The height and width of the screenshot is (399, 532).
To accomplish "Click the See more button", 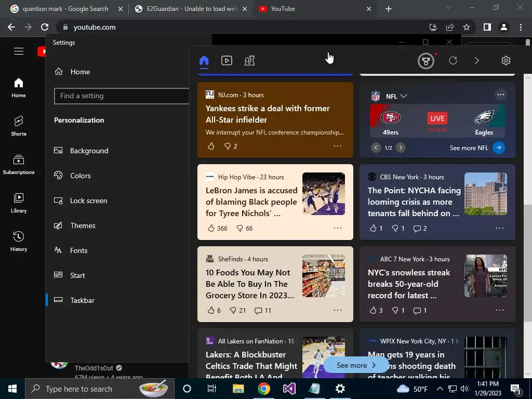I will click(356, 365).
